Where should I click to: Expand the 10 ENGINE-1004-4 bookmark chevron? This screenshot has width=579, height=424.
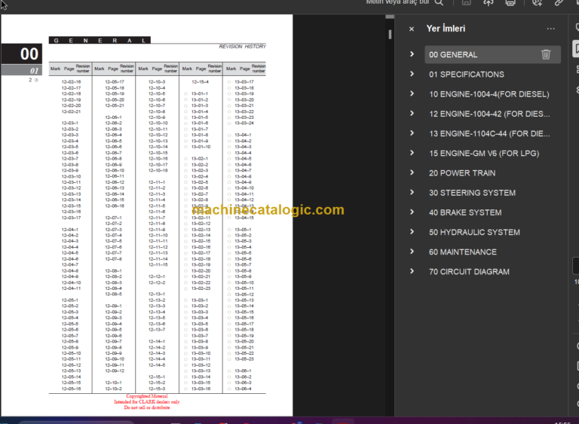(412, 93)
